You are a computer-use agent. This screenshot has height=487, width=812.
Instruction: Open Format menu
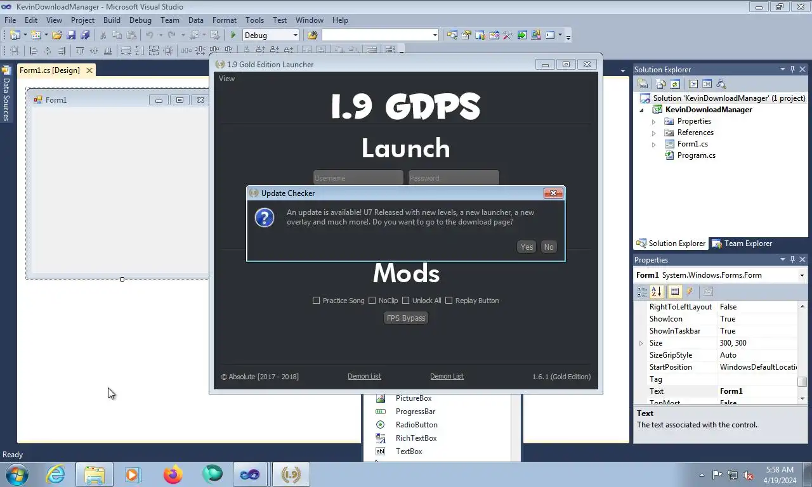point(225,20)
